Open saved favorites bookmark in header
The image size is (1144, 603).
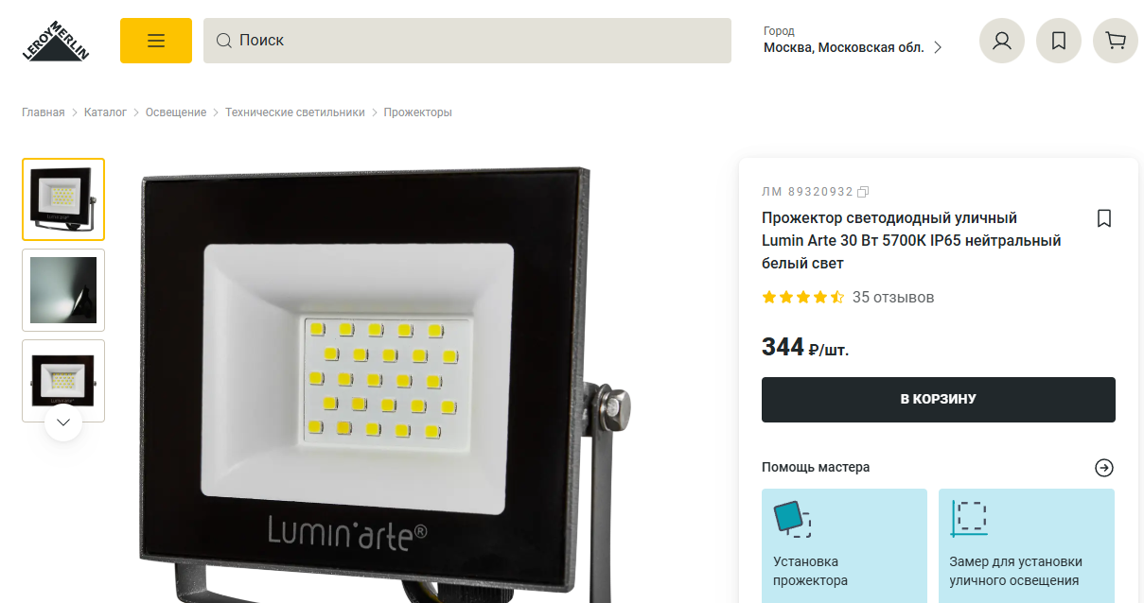pyautogui.click(x=1059, y=41)
